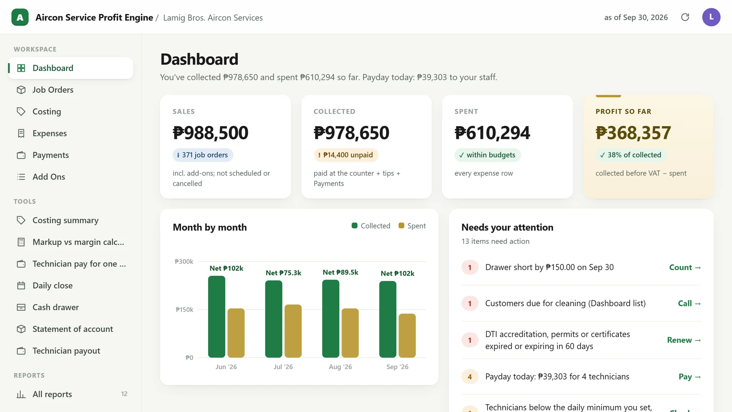
Task: Click the Job Orders box icon
Action: point(21,90)
